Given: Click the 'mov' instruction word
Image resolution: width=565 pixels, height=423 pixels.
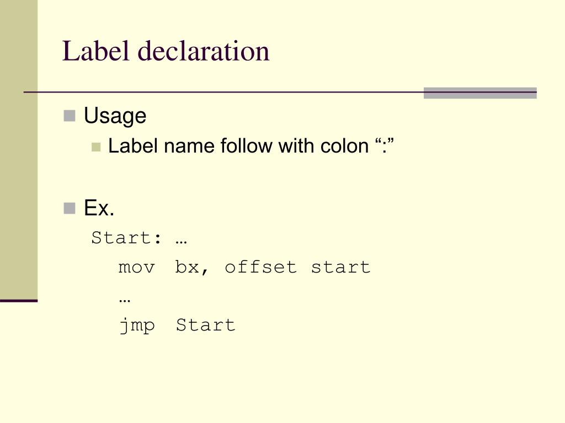Looking at the screenshot, I should coord(137,268).
